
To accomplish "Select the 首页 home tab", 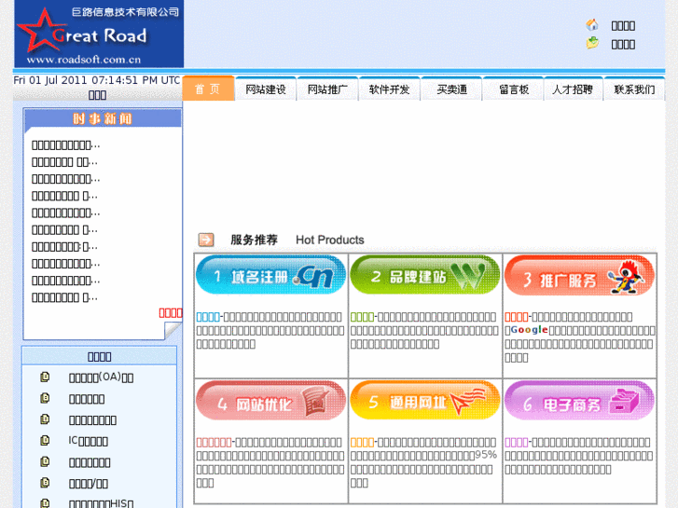I will [208, 89].
